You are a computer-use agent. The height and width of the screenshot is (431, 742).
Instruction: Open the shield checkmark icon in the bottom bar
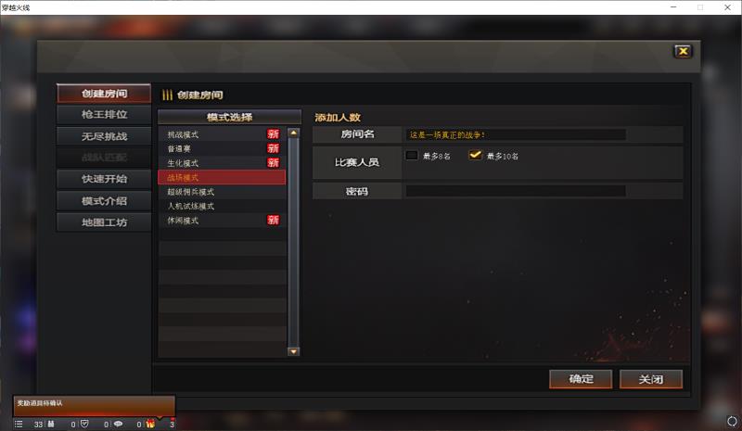click(84, 424)
